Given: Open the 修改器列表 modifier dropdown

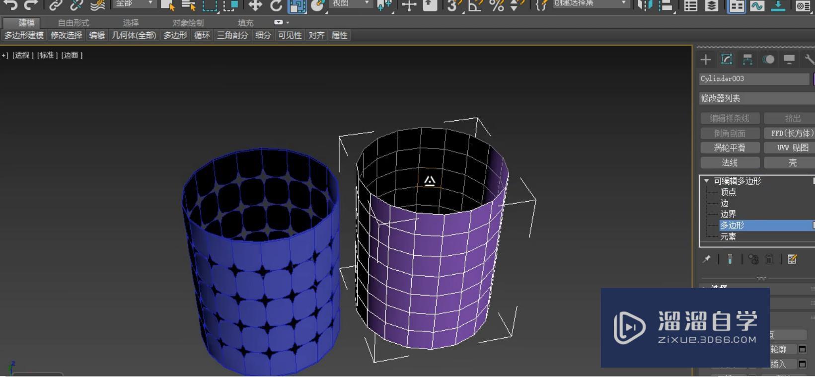Looking at the screenshot, I should coord(757,98).
